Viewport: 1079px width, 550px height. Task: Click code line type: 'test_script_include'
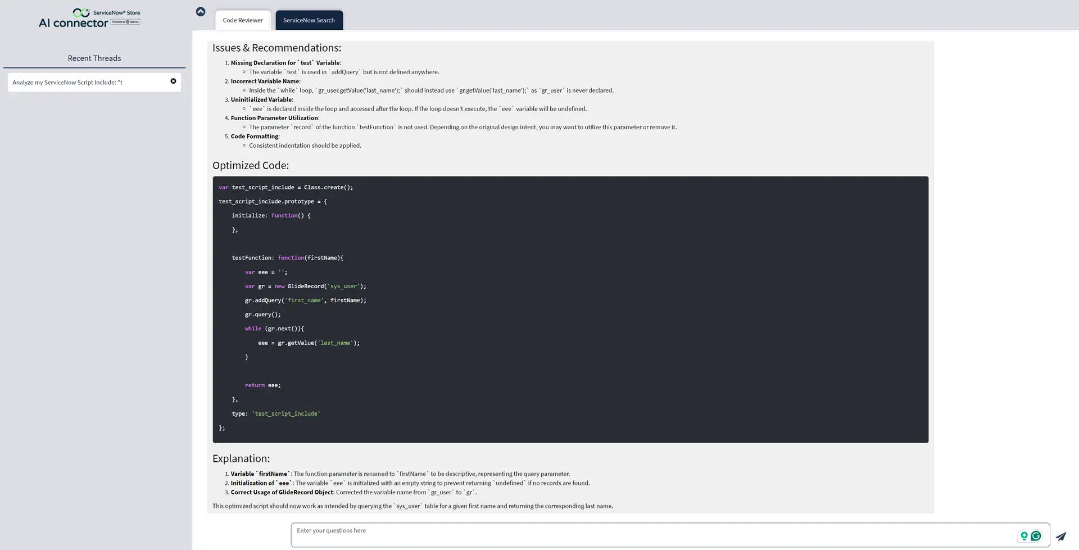[276, 413]
